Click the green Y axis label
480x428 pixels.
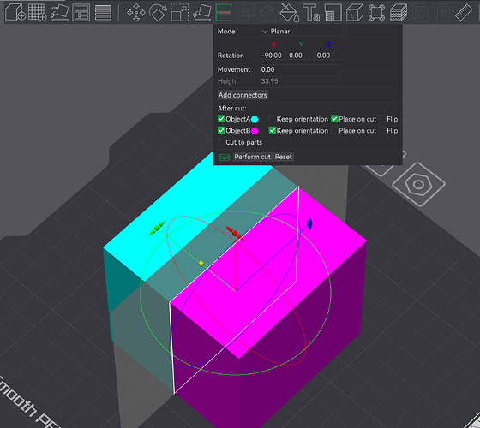tap(301, 45)
